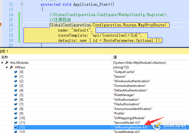Click line number 12
Screen dimensions: 189x133
click(x=11, y=4)
